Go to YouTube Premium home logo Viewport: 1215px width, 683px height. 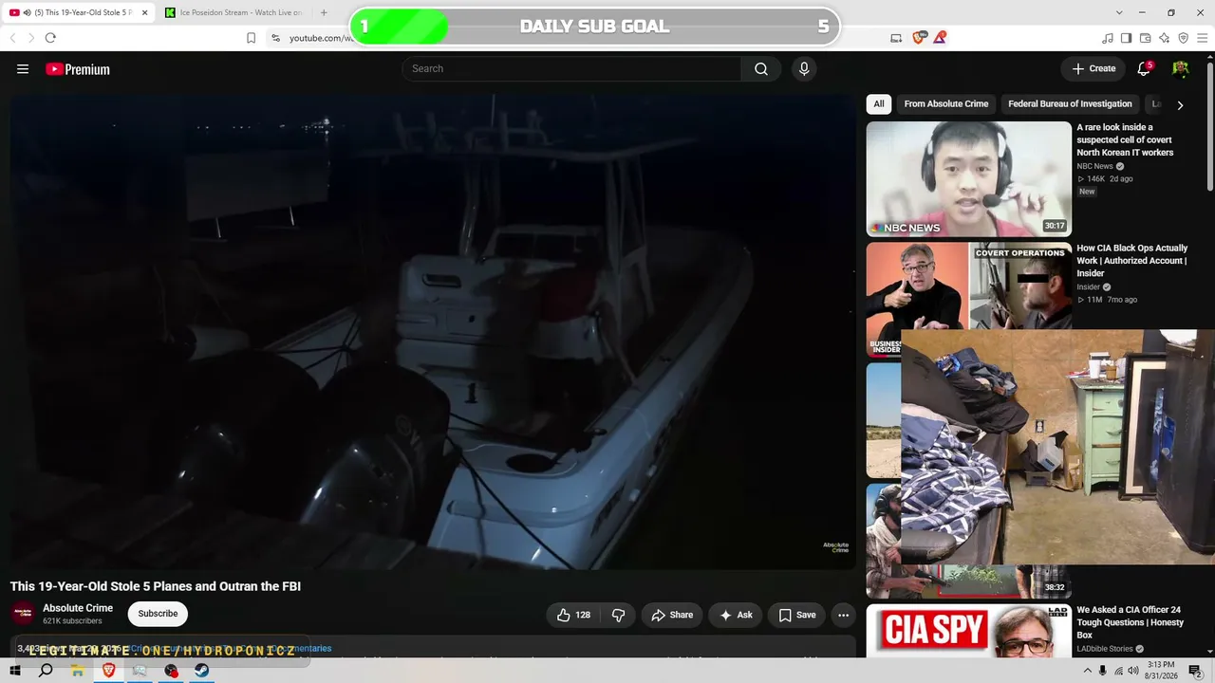78,69
